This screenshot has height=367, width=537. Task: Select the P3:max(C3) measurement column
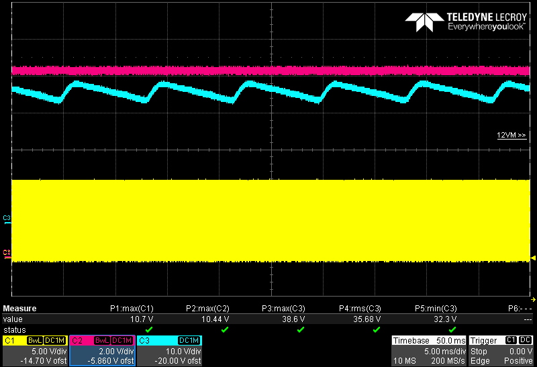(x=283, y=309)
